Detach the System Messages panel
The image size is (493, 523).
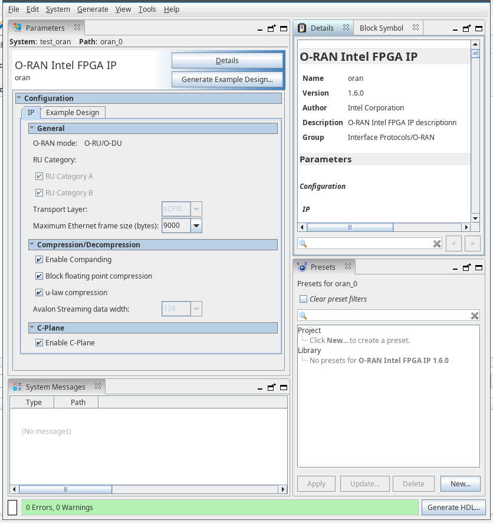[272, 387]
